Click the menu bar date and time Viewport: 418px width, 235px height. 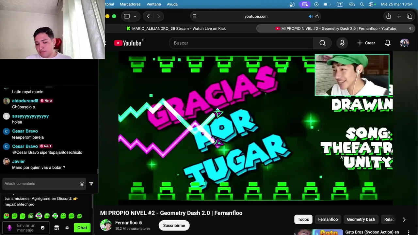click(397, 4)
